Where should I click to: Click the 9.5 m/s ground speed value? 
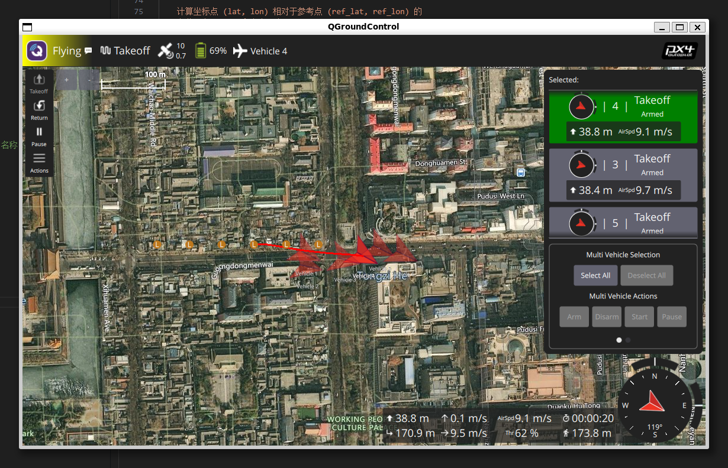pyautogui.click(x=464, y=433)
